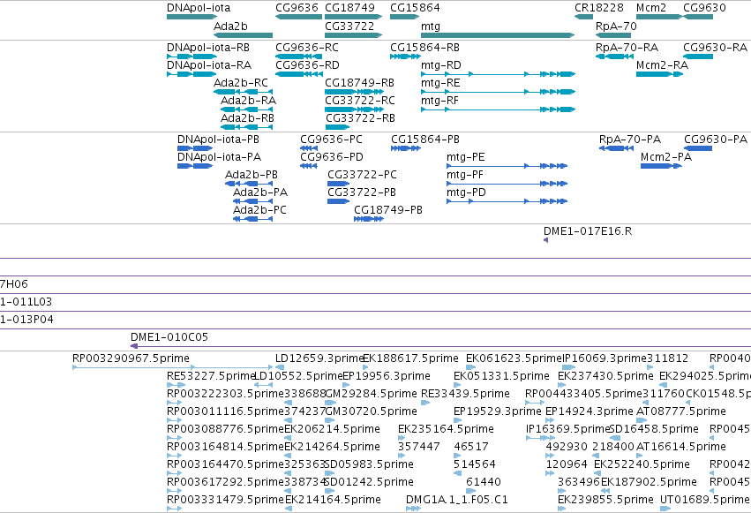Screen dimensions: 751x513
Task: Select the RP003290967.5prime EST
Action: (x=172, y=367)
